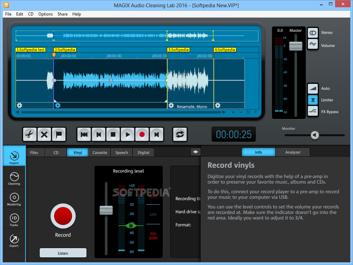Open the Import section in sidebar
This screenshot has height=265, width=353.
(14, 156)
